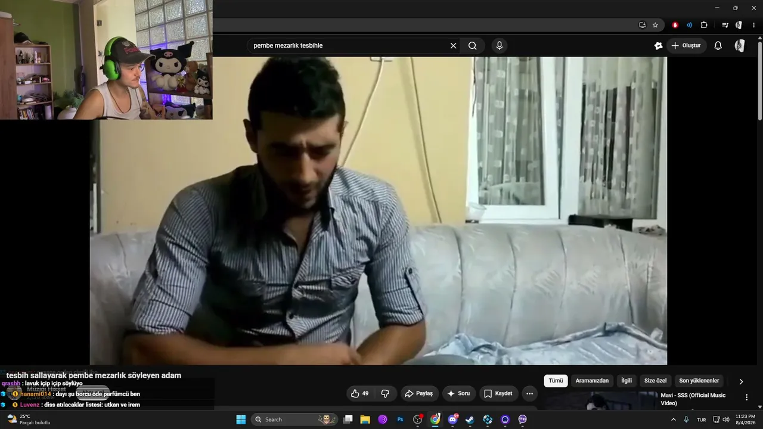The width and height of the screenshot is (763, 429).
Task: Open the purple chat bubble taskbar app
Action: (523, 419)
